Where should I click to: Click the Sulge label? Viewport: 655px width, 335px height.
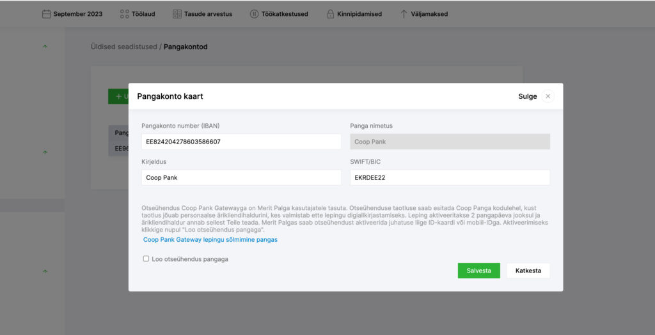527,96
